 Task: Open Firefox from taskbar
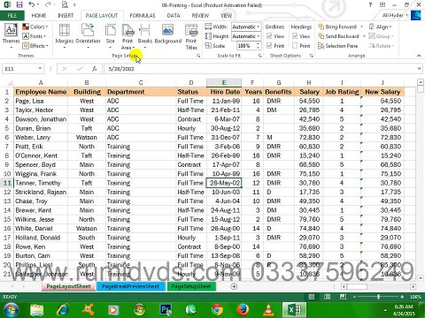coord(243,310)
